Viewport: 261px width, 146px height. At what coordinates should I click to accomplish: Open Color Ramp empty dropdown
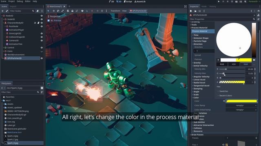coord(241,105)
